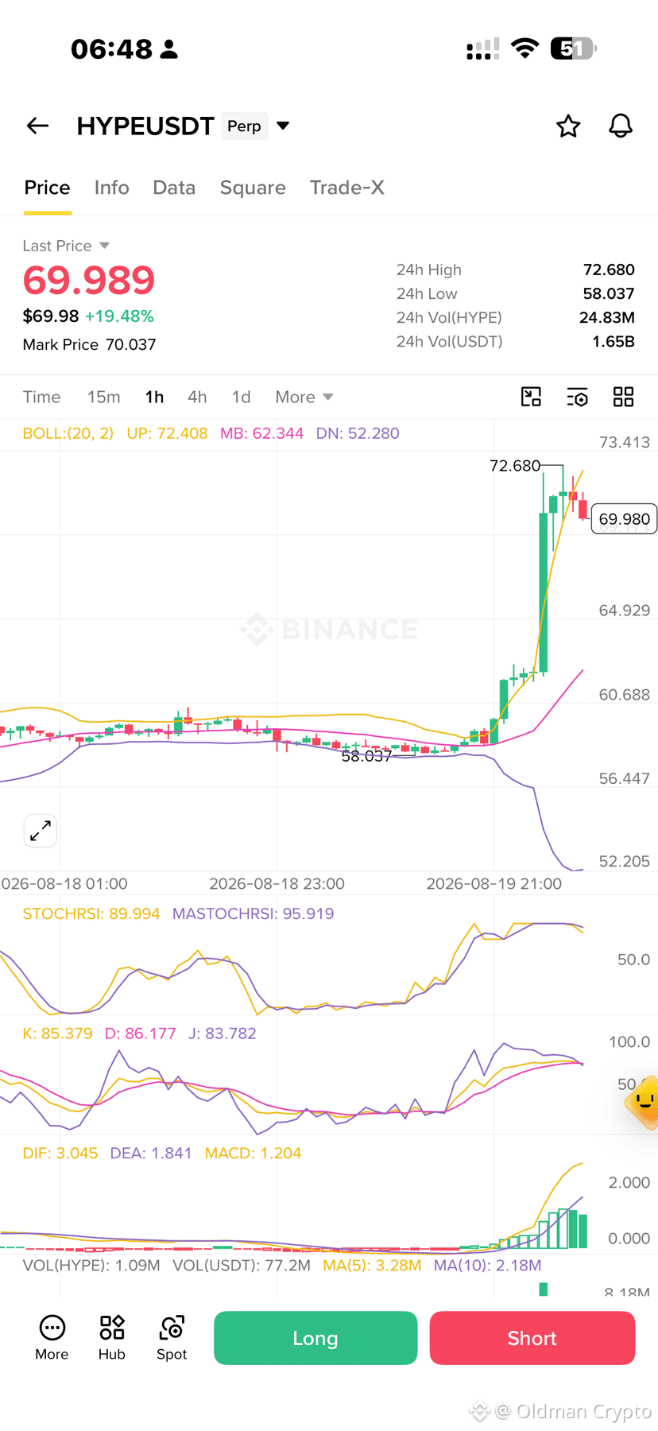The image size is (658, 1431).
Task: Tap the D: 86.177 KDJ value
Action: (x=140, y=1033)
